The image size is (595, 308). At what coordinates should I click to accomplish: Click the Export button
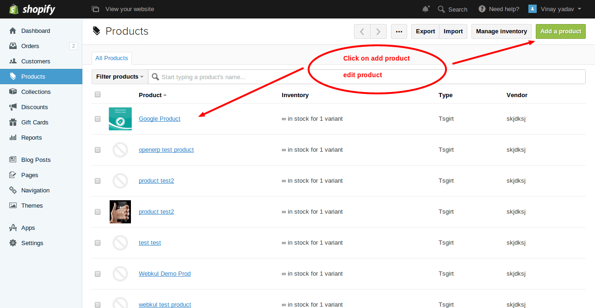(425, 31)
